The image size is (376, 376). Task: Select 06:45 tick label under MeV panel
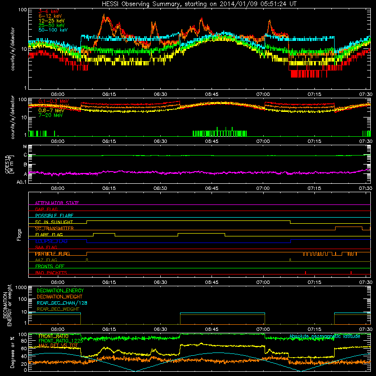[212, 141]
